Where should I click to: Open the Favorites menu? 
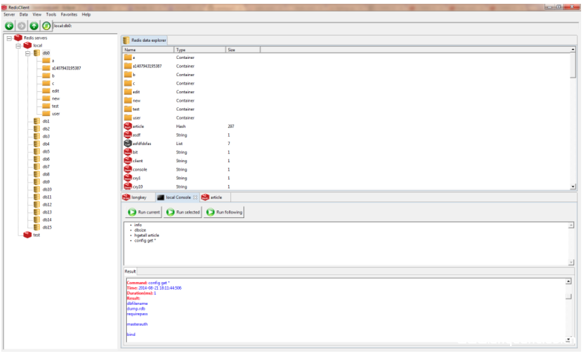(69, 14)
